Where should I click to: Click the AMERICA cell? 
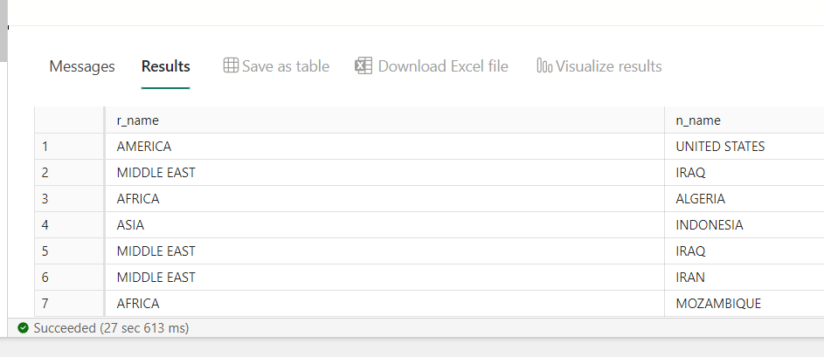coord(144,147)
